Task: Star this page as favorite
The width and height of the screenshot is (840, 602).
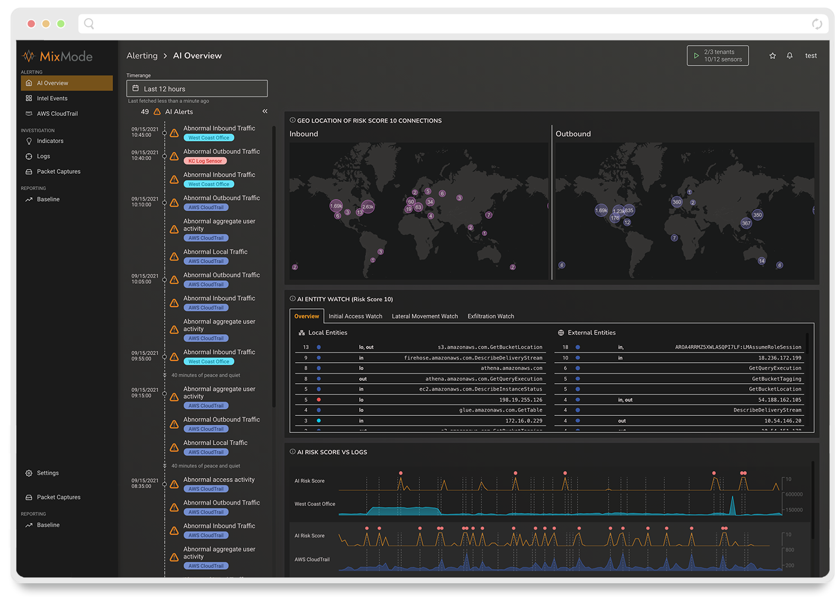Action: 773,56
